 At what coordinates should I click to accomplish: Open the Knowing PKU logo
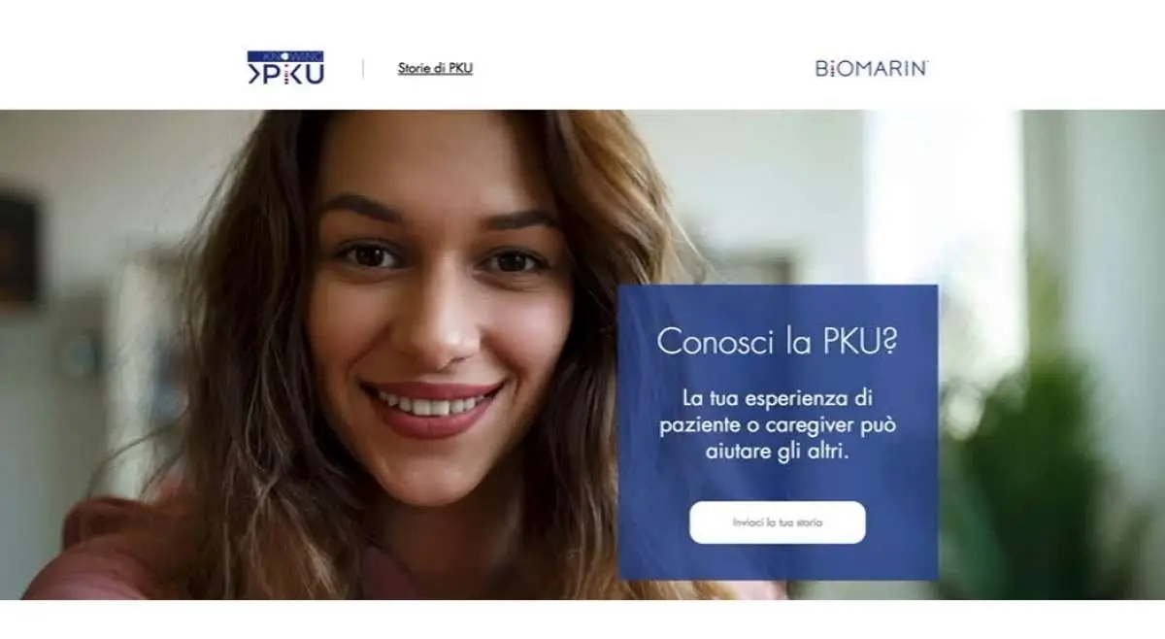(285, 68)
